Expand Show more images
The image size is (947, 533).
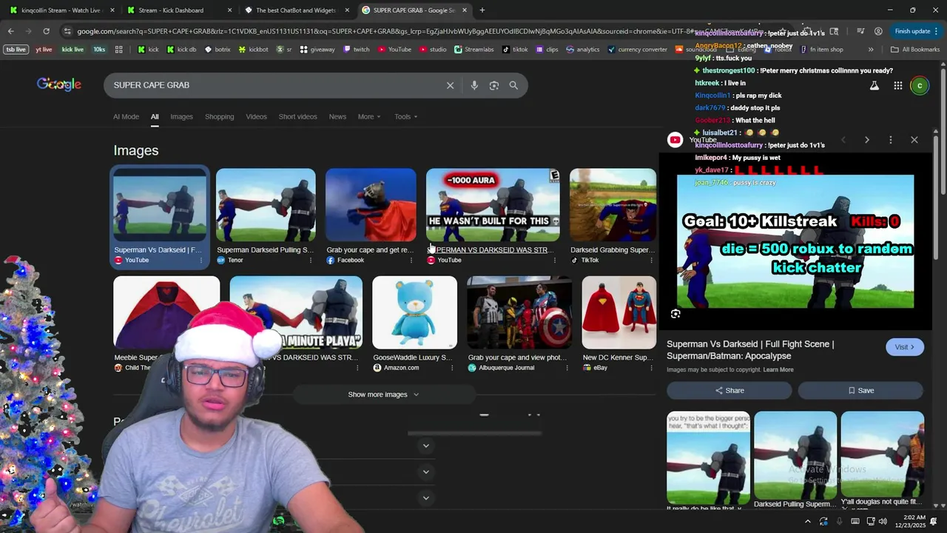[383, 395]
